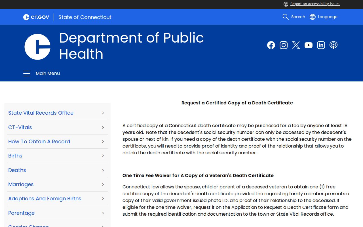This screenshot has height=227, width=363.
Task: Expand How To Obtain A Record chevron
Action: (103, 142)
